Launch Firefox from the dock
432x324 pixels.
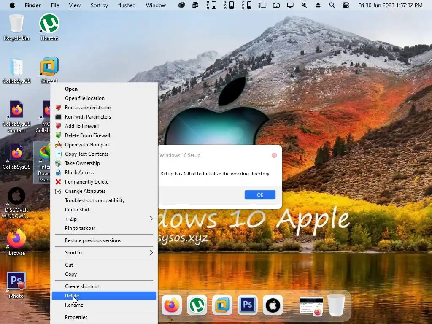172,305
